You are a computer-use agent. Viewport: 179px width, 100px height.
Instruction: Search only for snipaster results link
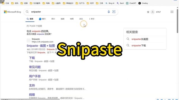coord(40,34)
